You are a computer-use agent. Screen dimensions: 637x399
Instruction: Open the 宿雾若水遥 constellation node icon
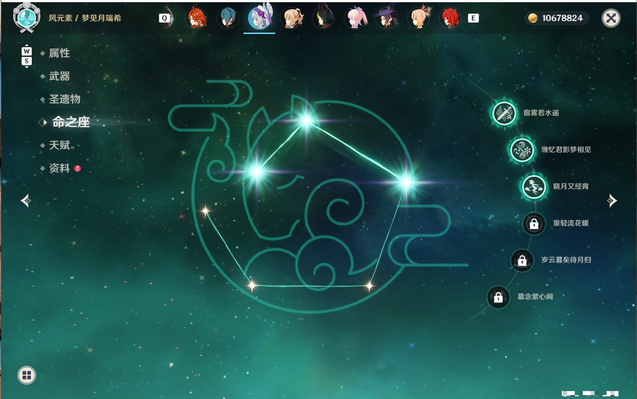click(x=504, y=113)
